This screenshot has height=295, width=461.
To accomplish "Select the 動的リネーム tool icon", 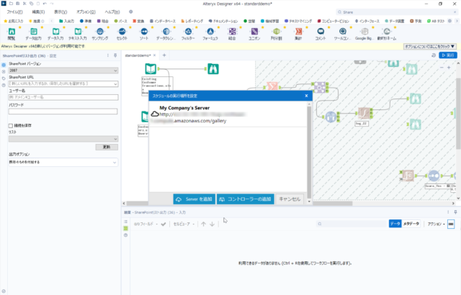I will (x=387, y=32).
